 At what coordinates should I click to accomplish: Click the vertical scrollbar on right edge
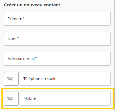(115, 55)
